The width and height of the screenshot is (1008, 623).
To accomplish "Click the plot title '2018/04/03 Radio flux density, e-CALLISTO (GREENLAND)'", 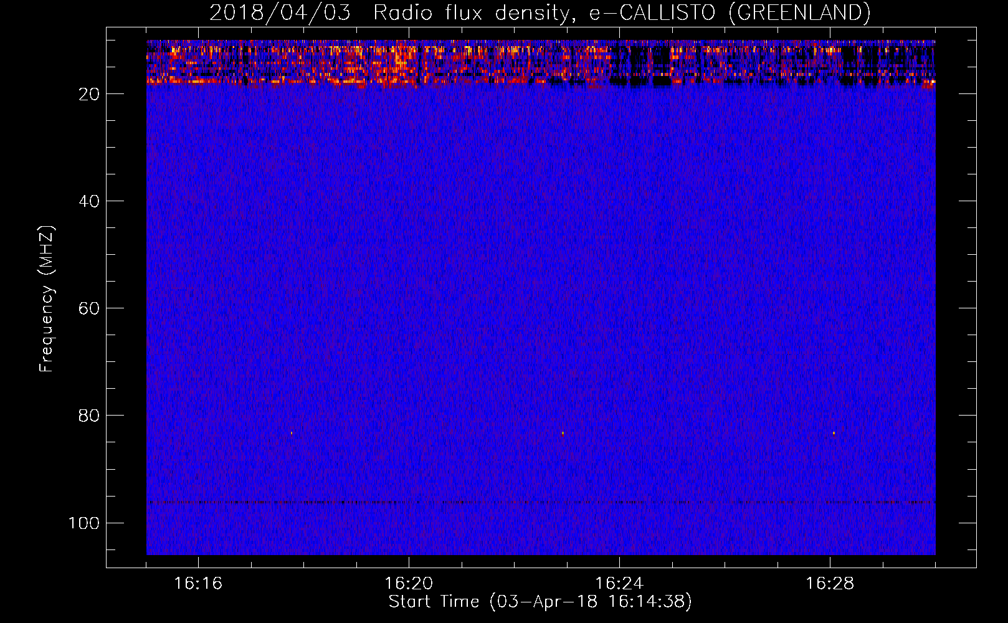I will pyautogui.click(x=540, y=12).
